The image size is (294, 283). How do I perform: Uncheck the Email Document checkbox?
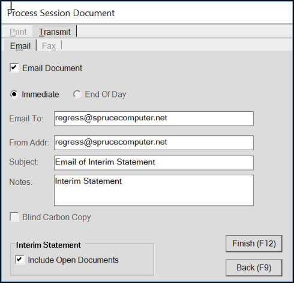tap(14, 68)
